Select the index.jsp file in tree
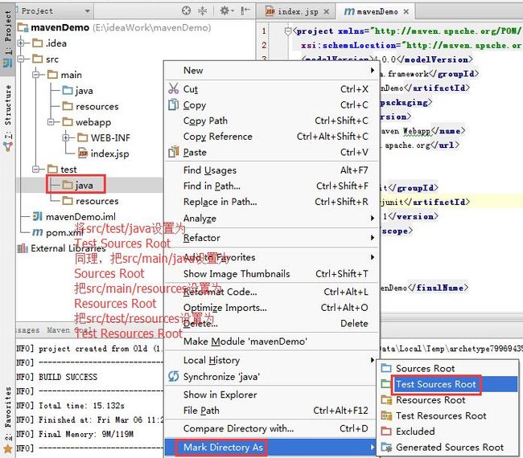523x458 pixels. click(104, 153)
